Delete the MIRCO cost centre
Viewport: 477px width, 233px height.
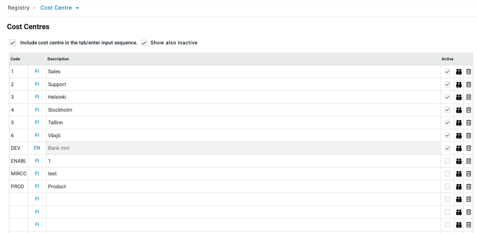point(469,174)
